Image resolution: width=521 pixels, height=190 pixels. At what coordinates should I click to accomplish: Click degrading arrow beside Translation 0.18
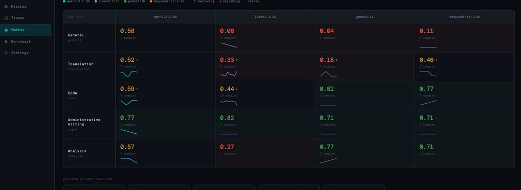tap(337, 60)
